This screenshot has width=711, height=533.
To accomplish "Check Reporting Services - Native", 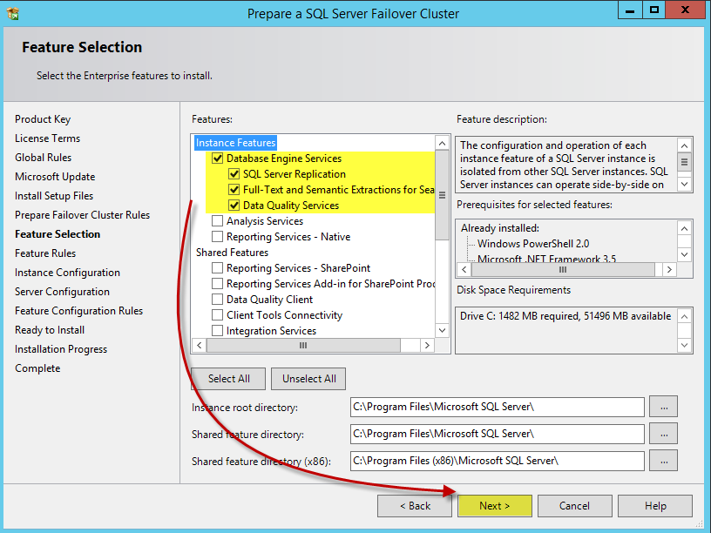I will 218,237.
